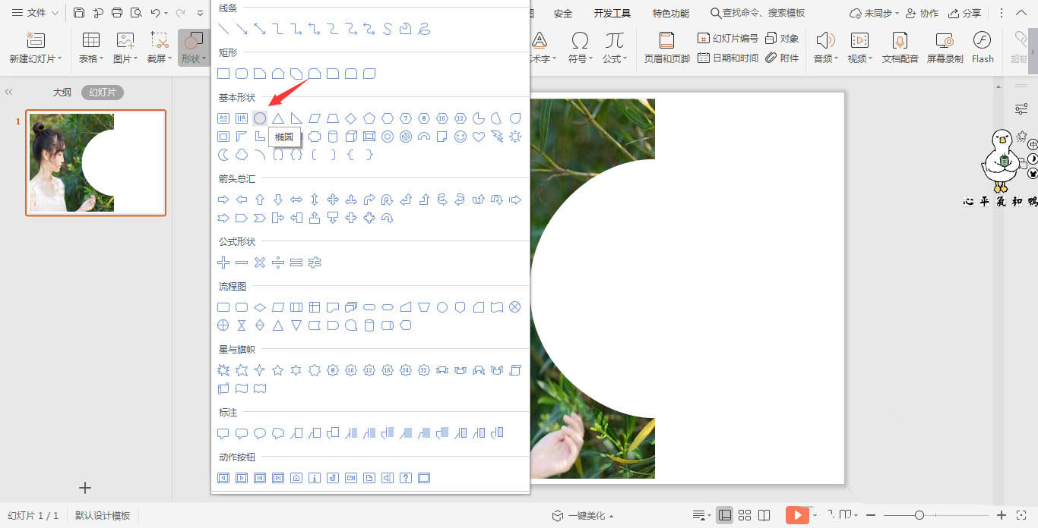Open the 文件 menu dropdown
1038x528 pixels.
[x=36, y=13]
